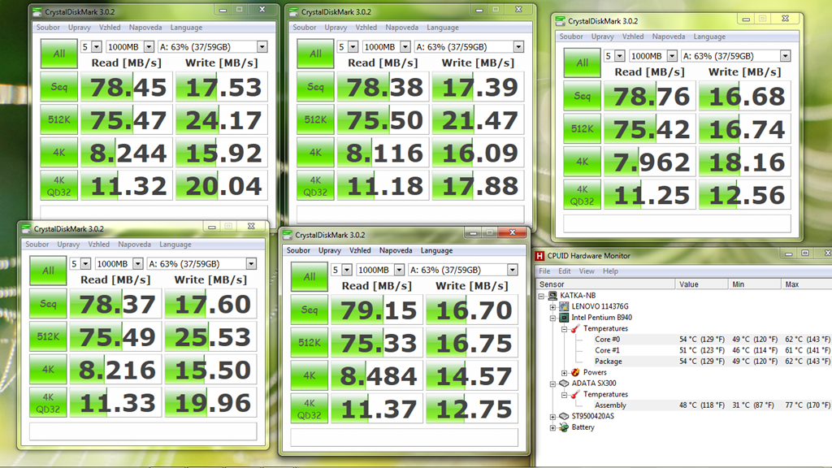
Task: Open drive dropdown in window with 78.76 Seq read
Action: pyautogui.click(x=785, y=56)
